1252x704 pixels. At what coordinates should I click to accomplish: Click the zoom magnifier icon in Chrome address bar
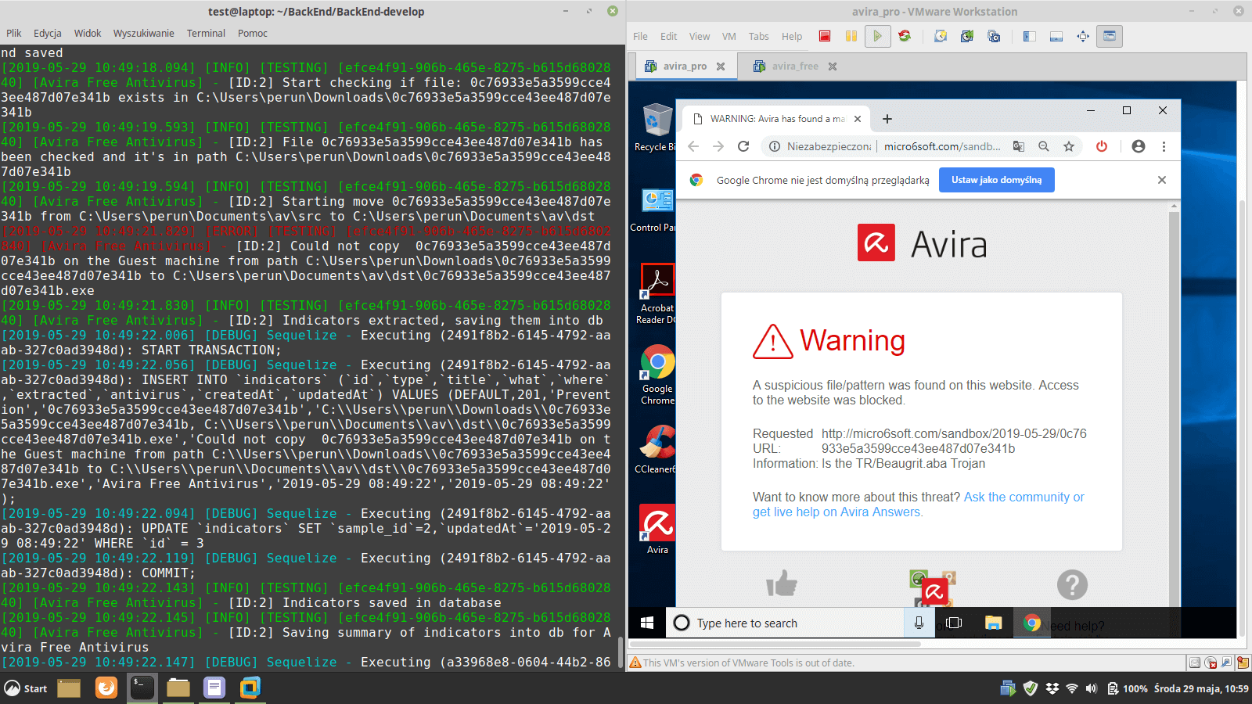[x=1044, y=146]
